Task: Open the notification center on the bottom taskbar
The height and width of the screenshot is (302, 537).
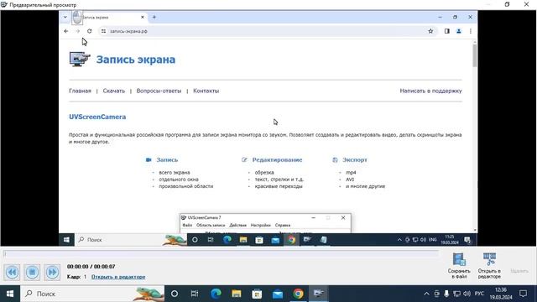Action: (x=524, y=294)
